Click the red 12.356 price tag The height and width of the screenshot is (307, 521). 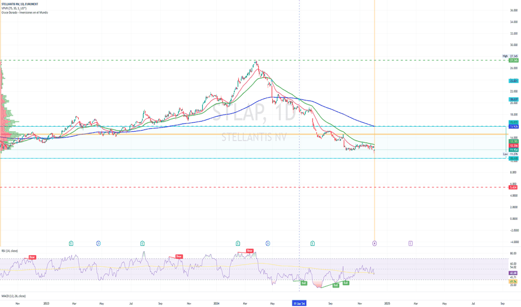(514, 146)
